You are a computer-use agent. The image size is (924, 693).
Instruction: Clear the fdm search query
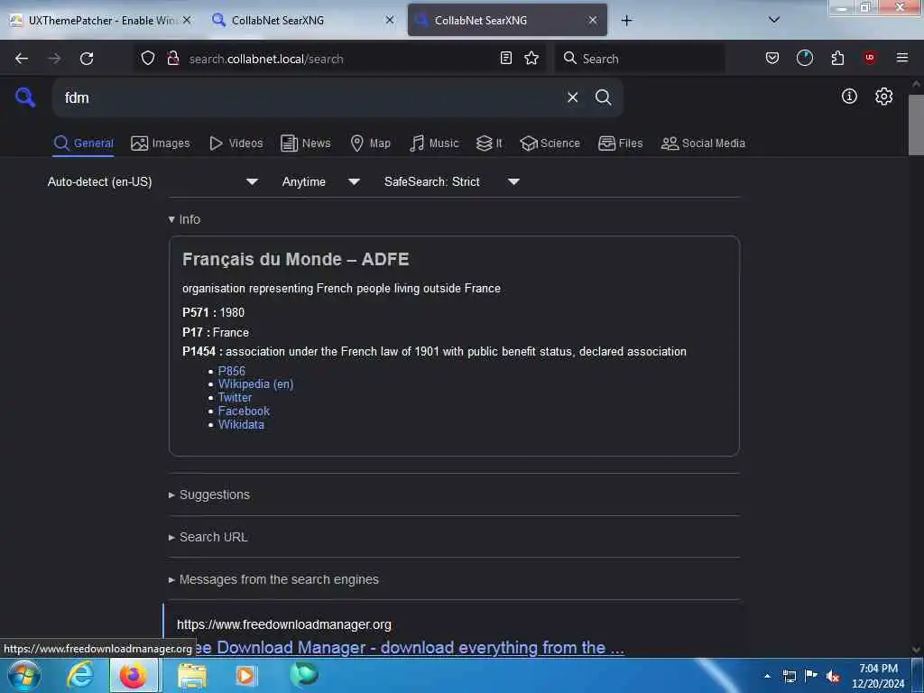572,97
